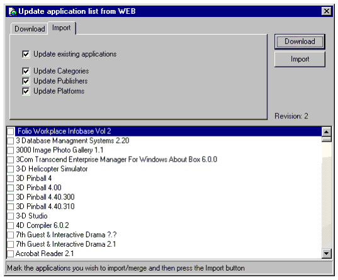Check the 3-D Helicopter Simulator box

click(11, 169)
